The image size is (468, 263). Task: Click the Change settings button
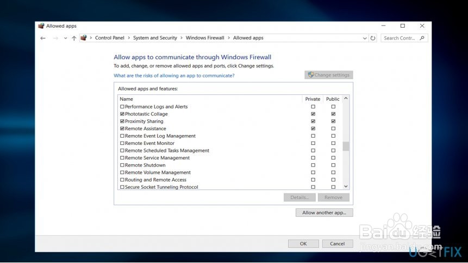[x=329, y=75]
